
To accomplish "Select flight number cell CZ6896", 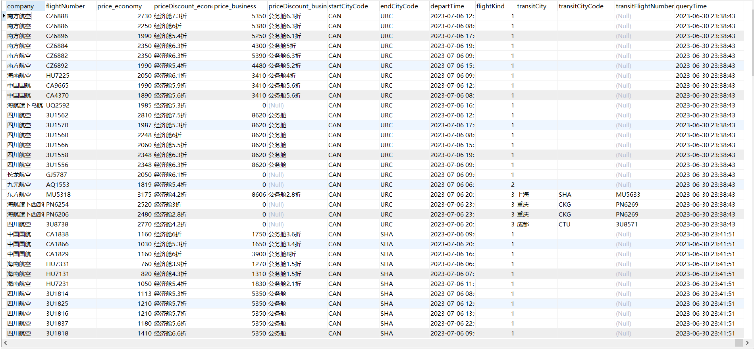I will click(70, 36).
